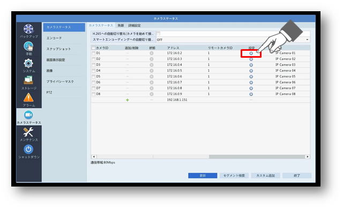Click the status icon of camera D2
This screenshot has width=343, height=209.
coord(151,59)
